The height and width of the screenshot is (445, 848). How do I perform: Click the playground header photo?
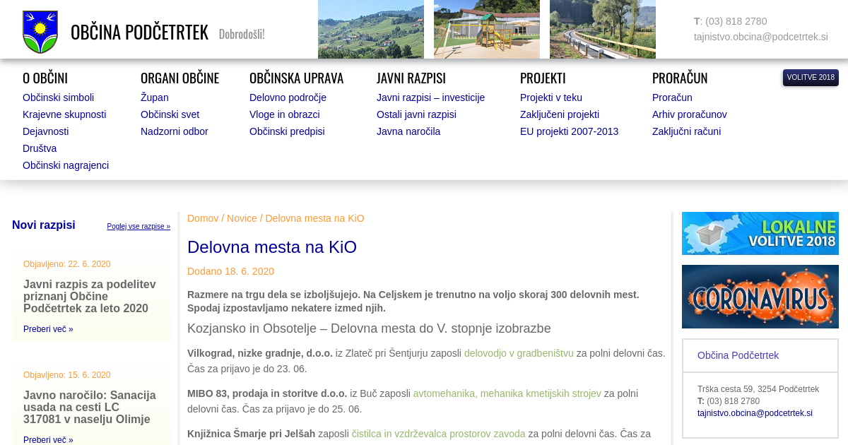click(x=486, y=29)
